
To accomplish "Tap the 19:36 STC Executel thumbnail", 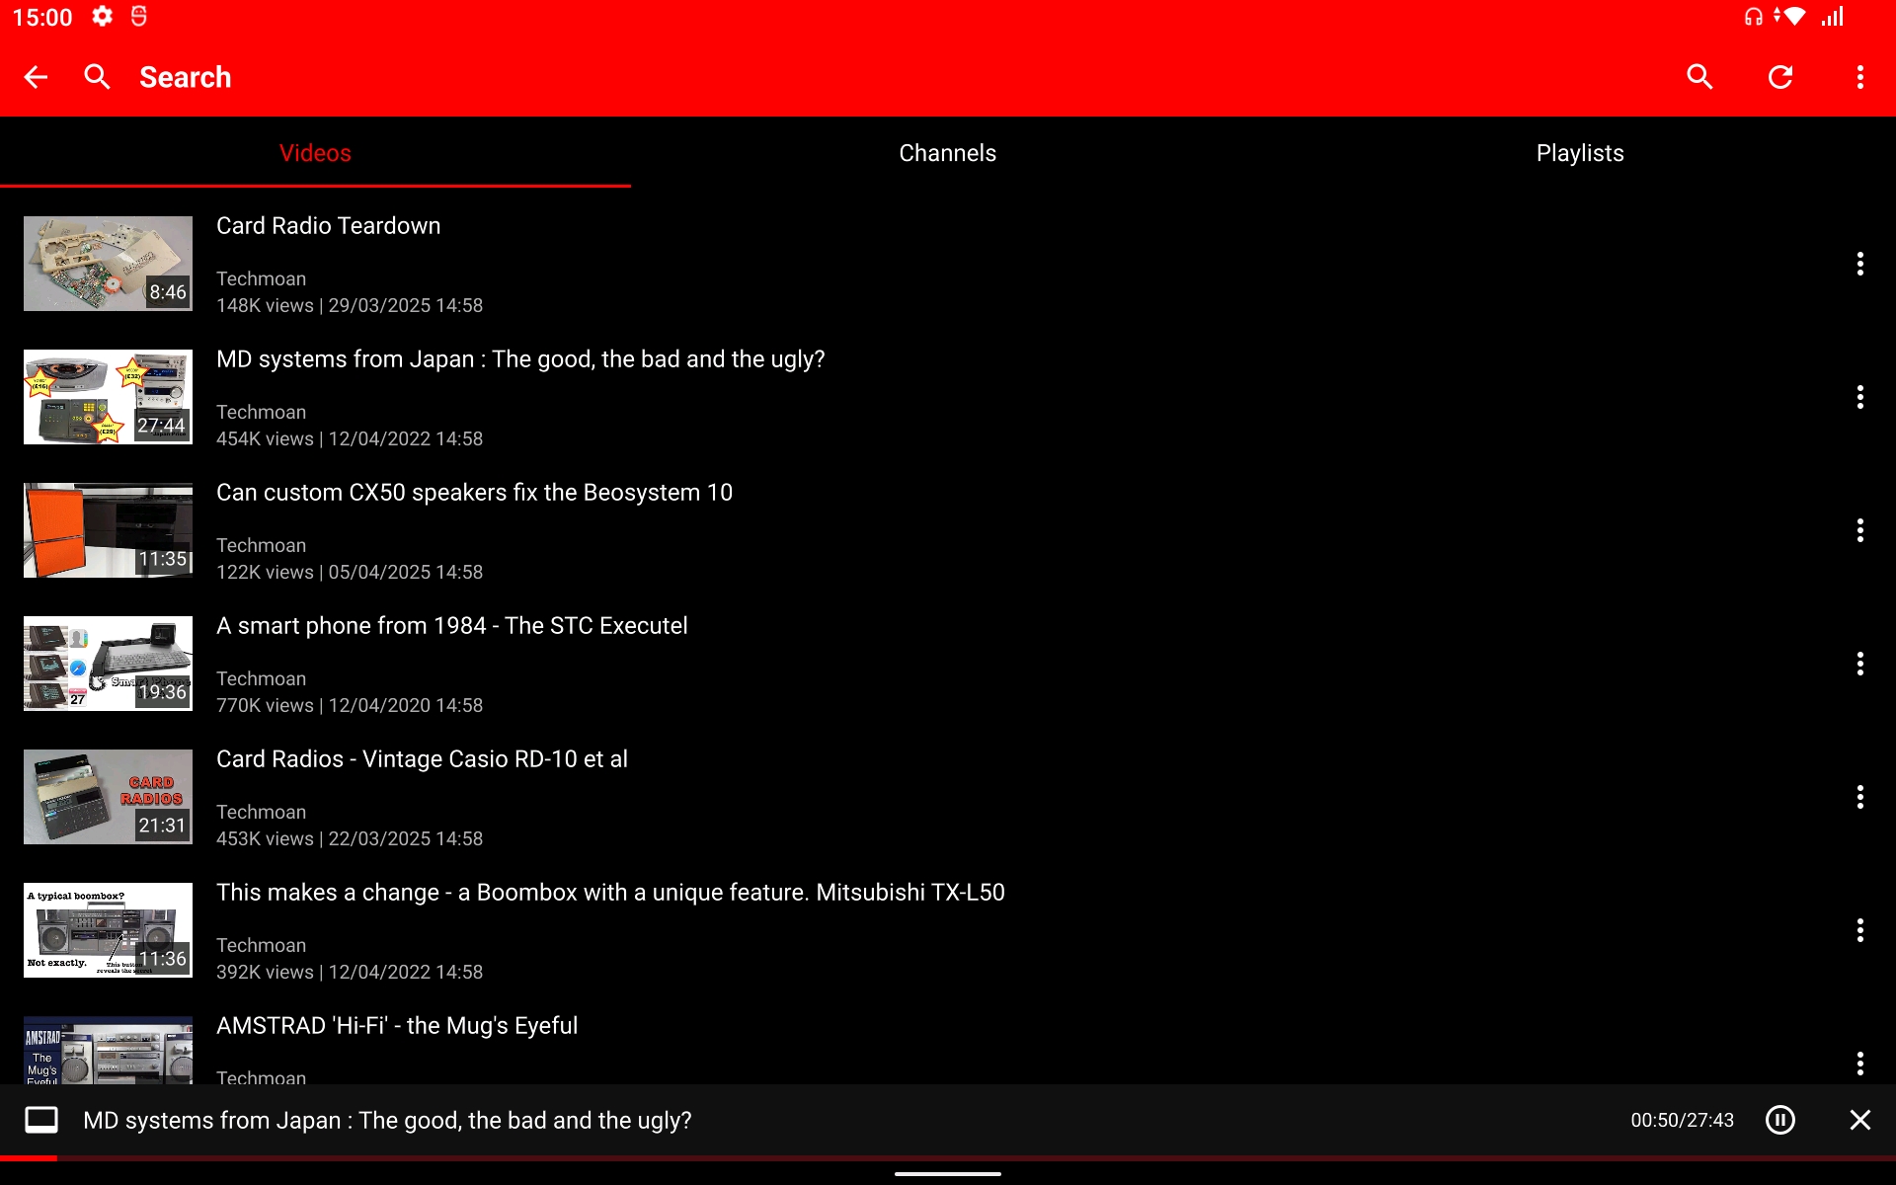I will (108, 664).
